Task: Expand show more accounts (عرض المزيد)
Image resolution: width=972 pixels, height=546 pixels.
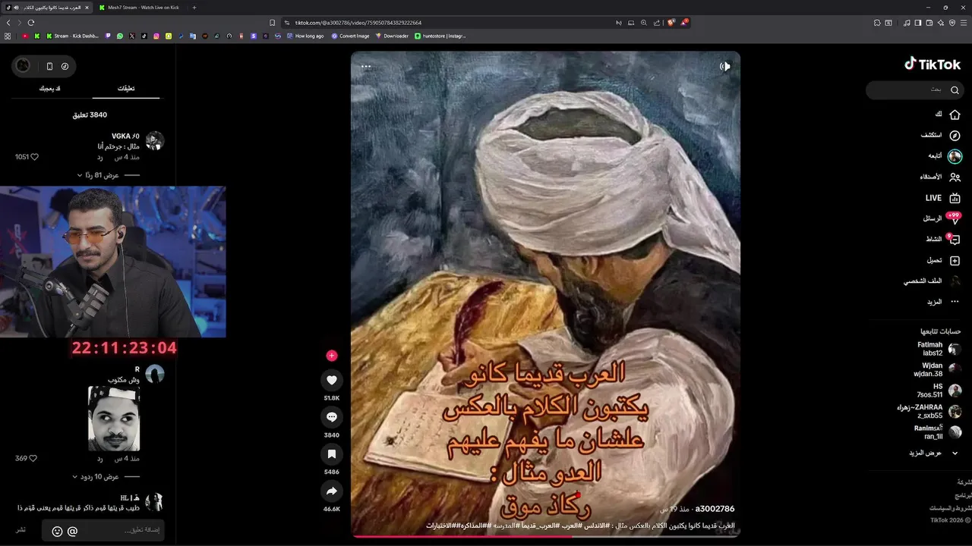Action: click(x=936, y=453)
